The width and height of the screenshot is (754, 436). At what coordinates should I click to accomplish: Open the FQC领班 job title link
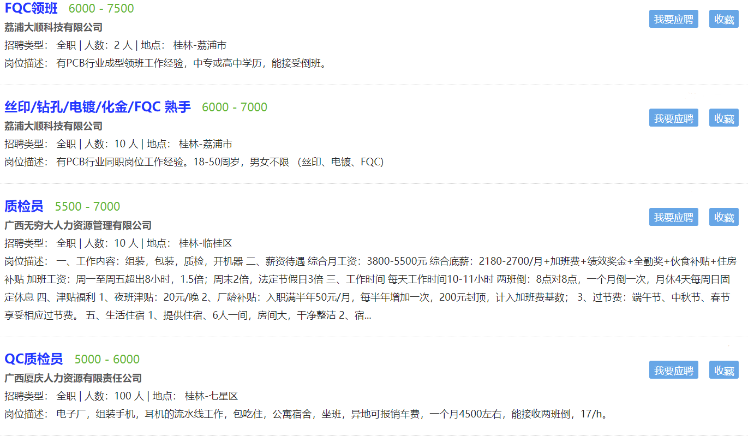tap(31, 9)
